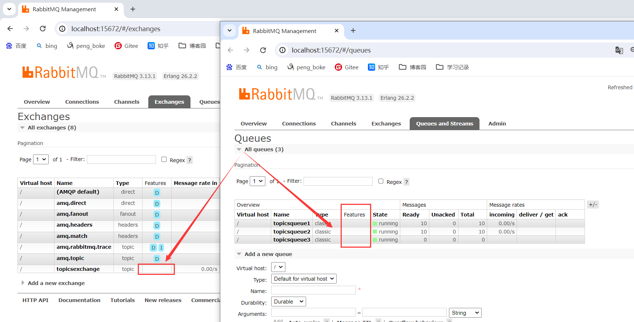This screenshot has height=322, width=634.
Task: Switch to Overview tab in exchanges window
Action: click(37, 102)
